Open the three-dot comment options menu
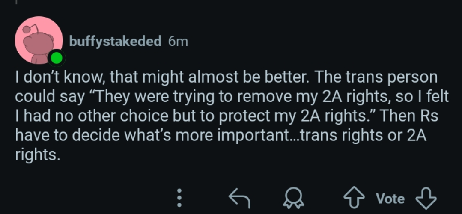This screenshot has height=214, width=462. pos(179,198)
